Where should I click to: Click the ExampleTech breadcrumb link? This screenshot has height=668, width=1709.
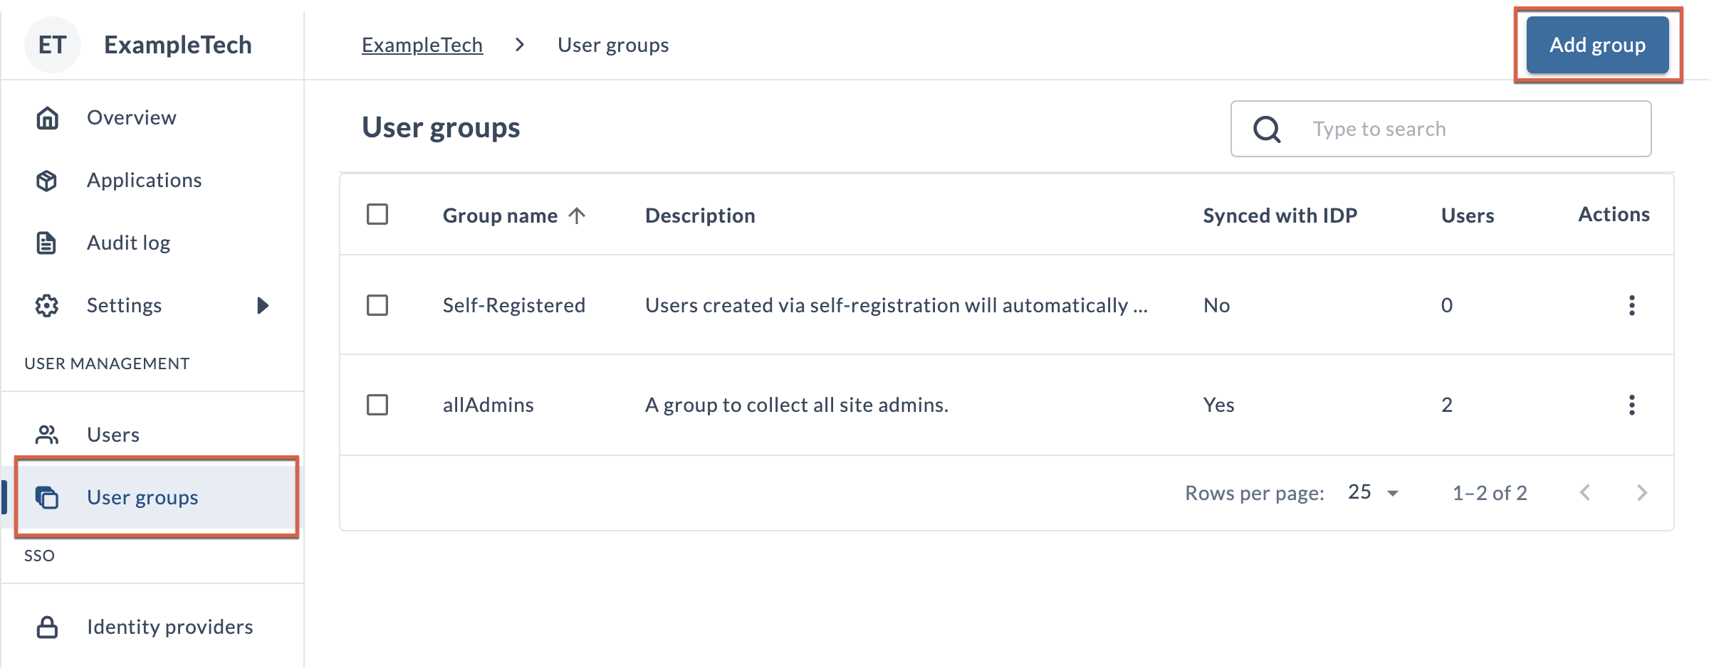[422, 45]
